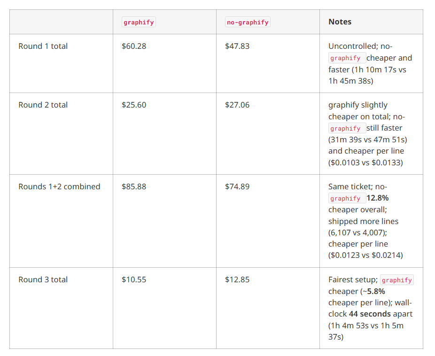Click the Notes column header
This screenshot has width=435, height=356.
click(340, 22)
